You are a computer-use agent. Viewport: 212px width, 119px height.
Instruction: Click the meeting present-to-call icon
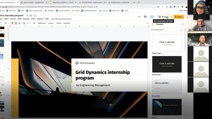[152, 17]
